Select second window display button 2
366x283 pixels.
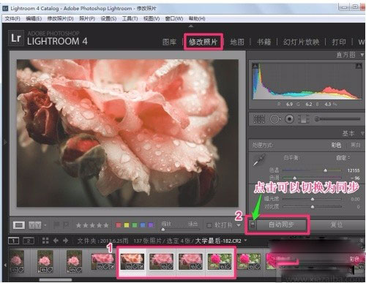click(x=29, y=241)
